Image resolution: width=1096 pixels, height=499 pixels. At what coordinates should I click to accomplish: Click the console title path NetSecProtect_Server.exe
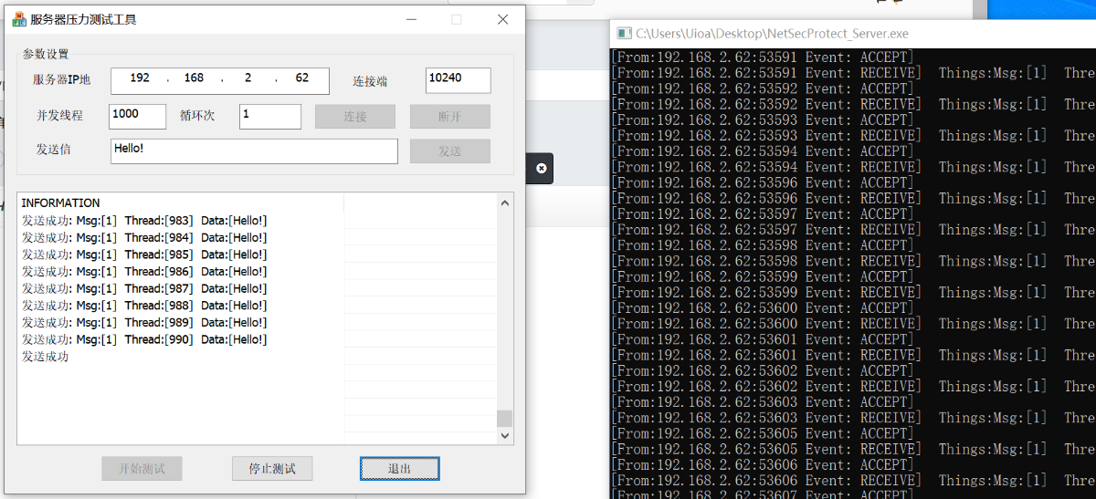[x=773, y=34]
